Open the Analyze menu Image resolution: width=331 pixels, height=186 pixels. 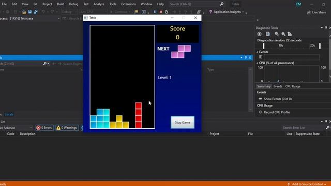point(99,4)
